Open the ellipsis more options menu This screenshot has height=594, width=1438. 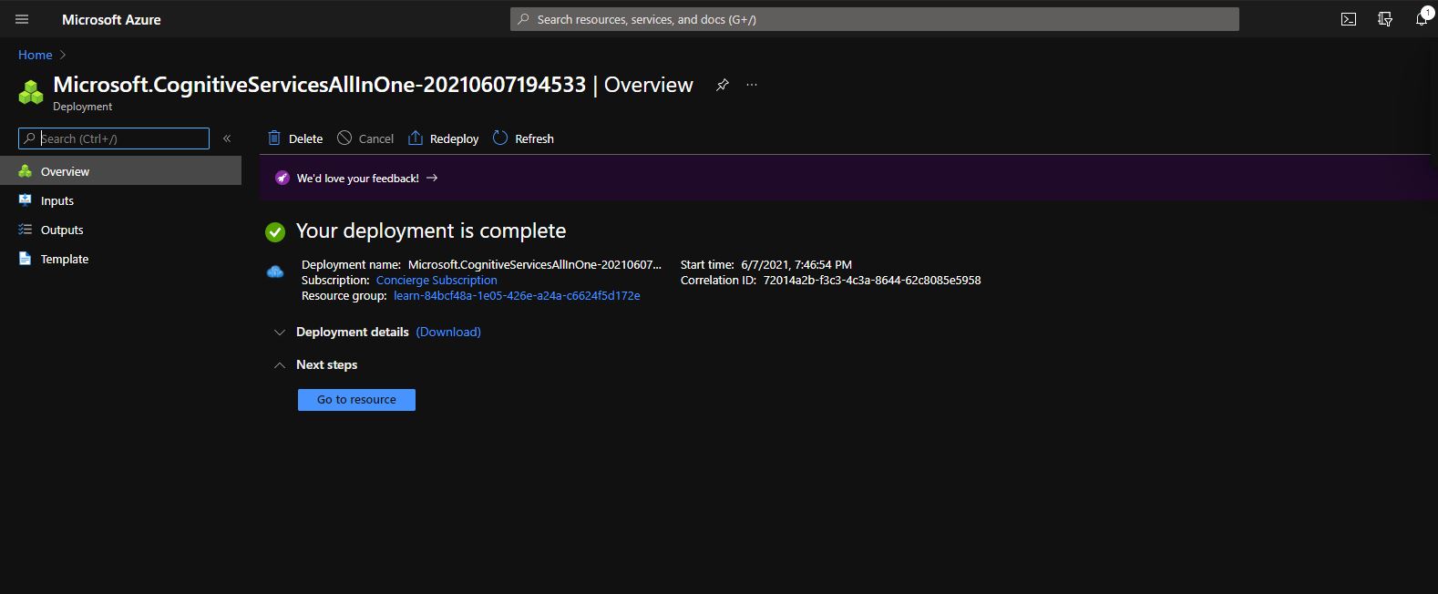[752, 85]
